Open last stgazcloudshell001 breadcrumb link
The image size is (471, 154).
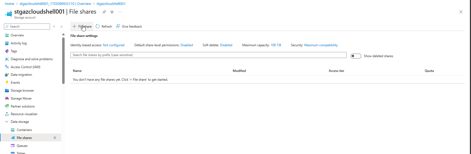point(111,4)
